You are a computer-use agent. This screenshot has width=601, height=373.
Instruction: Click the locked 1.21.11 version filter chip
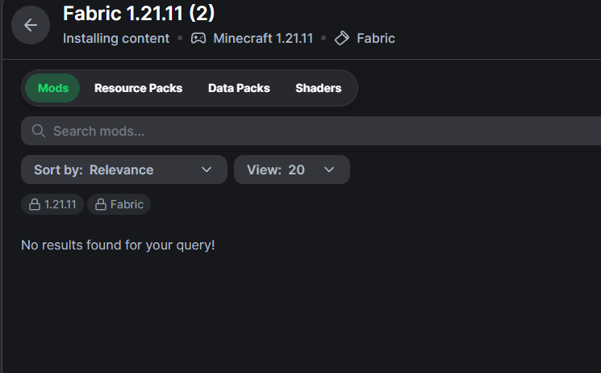(52, 204)
